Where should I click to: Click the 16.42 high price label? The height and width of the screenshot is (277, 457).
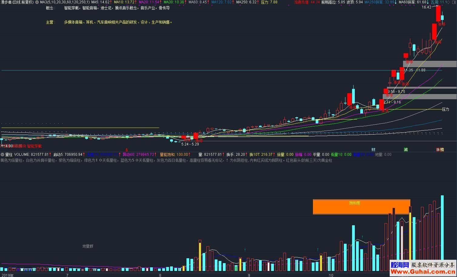point(426,7)
